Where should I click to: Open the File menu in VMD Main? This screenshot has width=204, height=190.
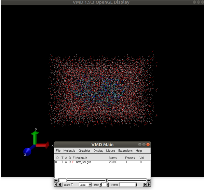click(x=58, y=151)
